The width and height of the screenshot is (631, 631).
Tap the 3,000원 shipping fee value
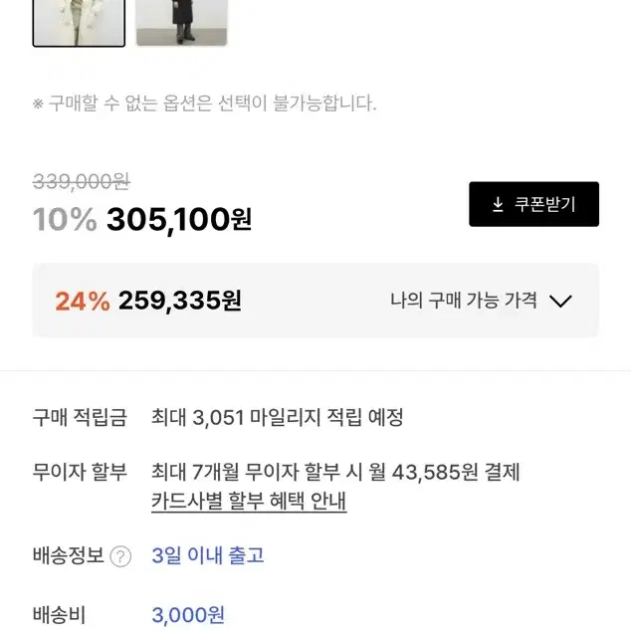[188, 615]
